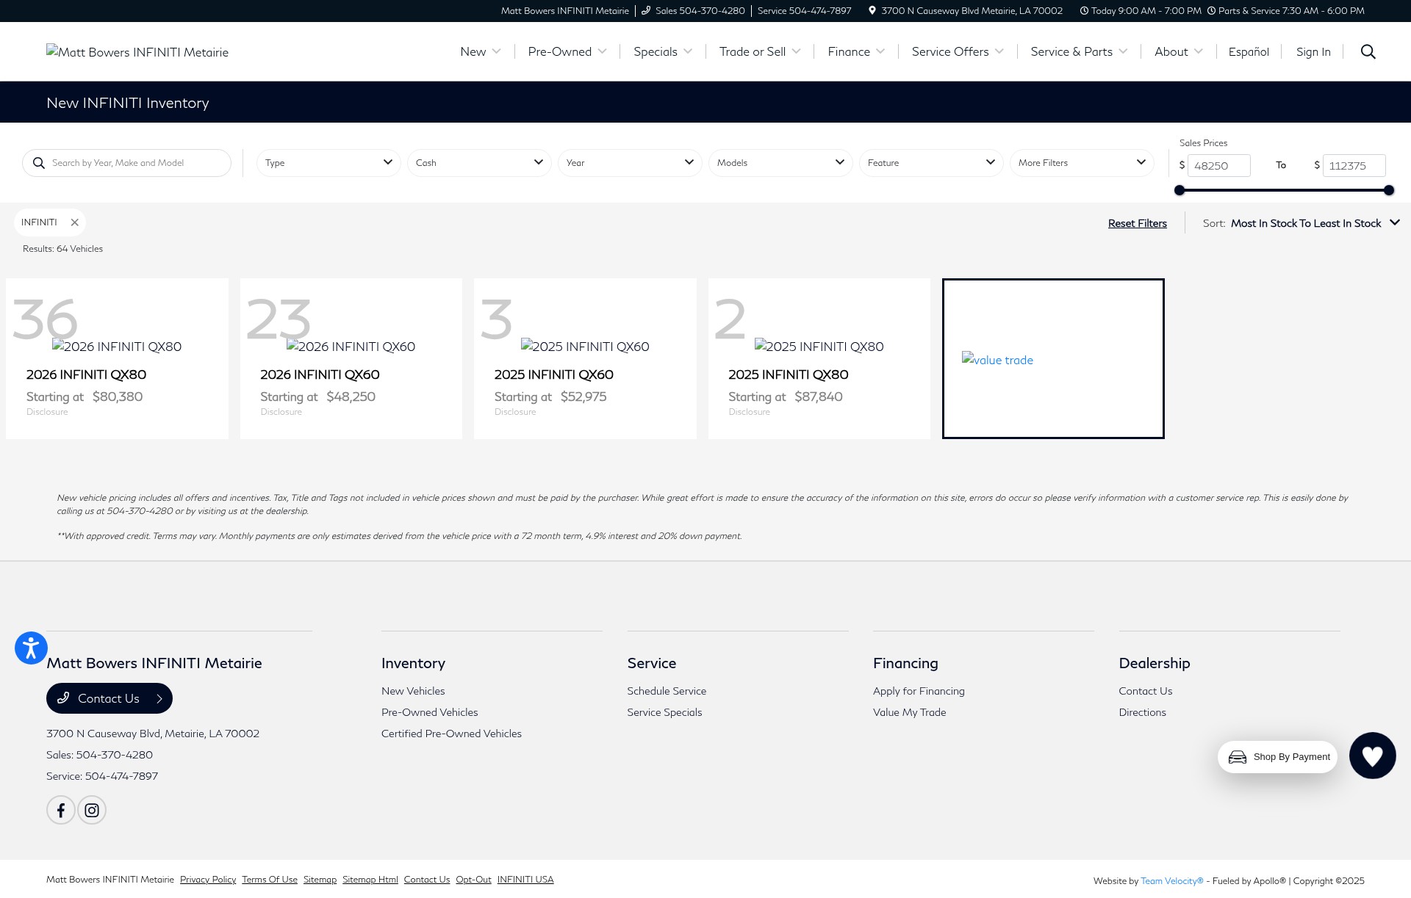The height and width of the screenshot is (898, 1411).
Task: Click the clock icon beside Today hours
Action: tap(1084, 10)
